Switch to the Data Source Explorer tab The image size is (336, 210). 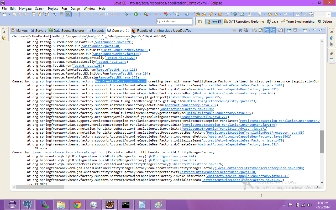click(x=66, y=30)
